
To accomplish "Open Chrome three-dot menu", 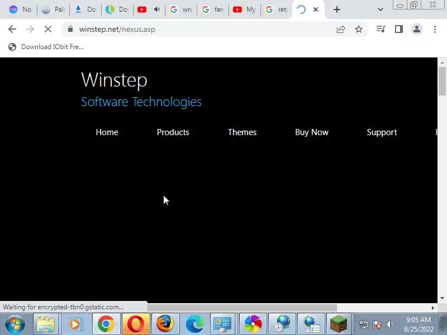I will click(435, 29).
